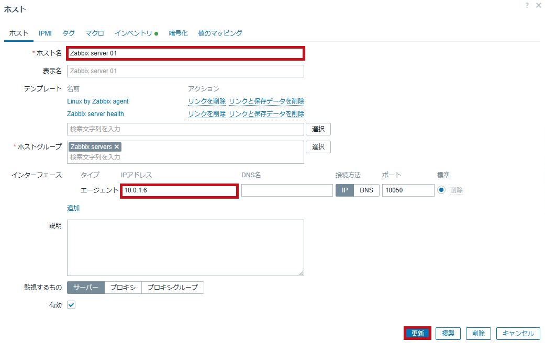Open the help question mark icon

point(527,5)
